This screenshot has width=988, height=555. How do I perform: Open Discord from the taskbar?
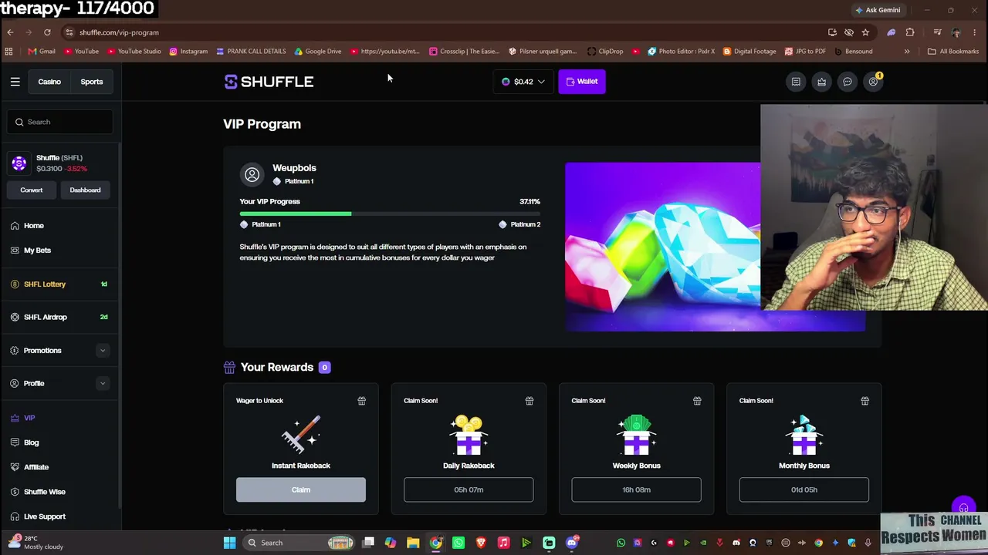click(x=572, y=543)
